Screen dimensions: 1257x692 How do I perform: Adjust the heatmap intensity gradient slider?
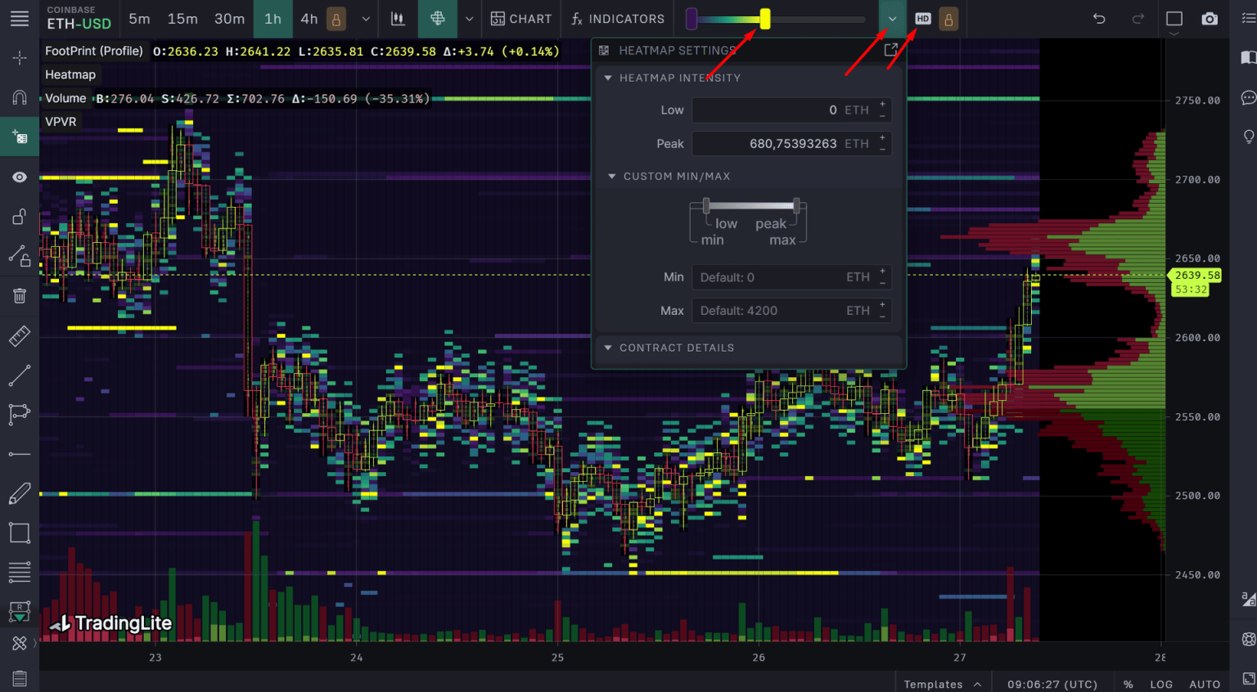click(x=764, y=18)
